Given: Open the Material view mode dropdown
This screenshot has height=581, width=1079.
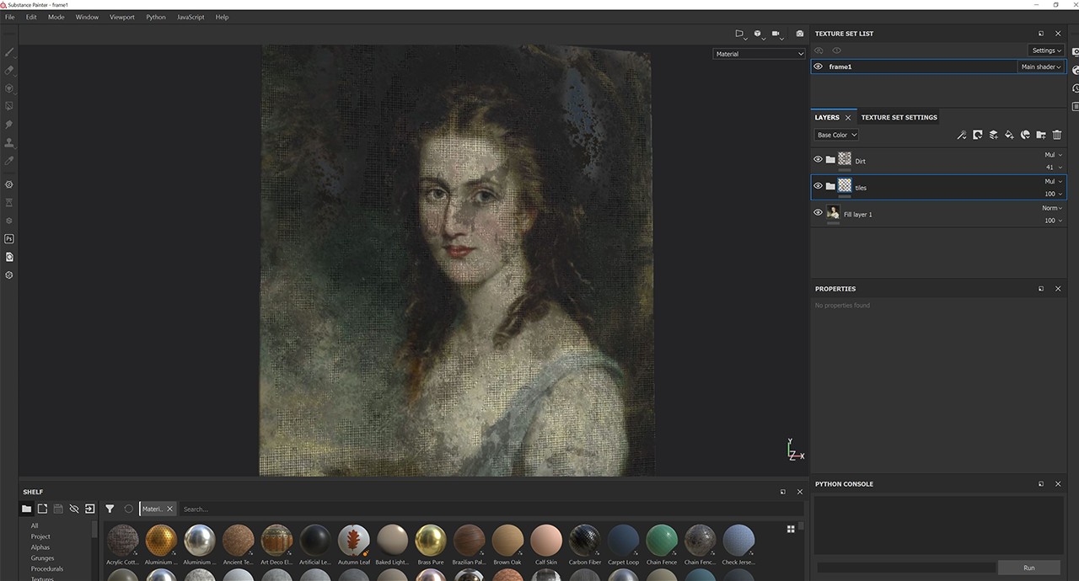Looking at the screenshot, I should (x=758, y=53).
